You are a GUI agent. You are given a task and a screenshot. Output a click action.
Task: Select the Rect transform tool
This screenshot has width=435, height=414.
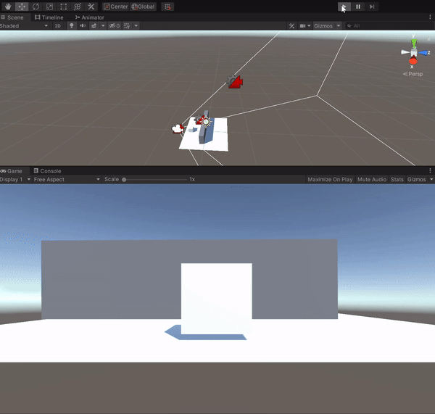(63, 7)
